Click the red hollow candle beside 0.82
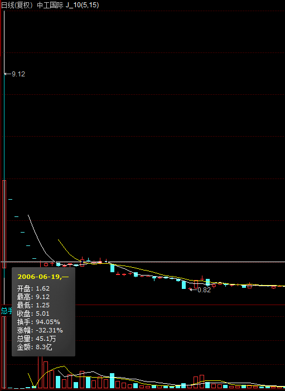Screen dimensions: 285x391 click(196, 284)
